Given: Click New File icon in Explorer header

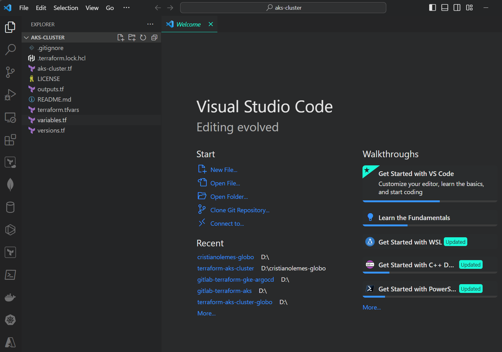Looking at the screenshot, I should [121, 38].
